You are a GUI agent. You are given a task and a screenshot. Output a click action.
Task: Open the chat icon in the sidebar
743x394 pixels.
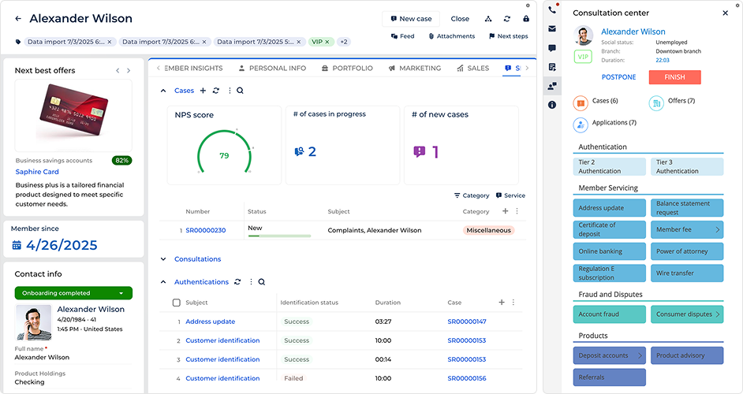tap(552, 48)
